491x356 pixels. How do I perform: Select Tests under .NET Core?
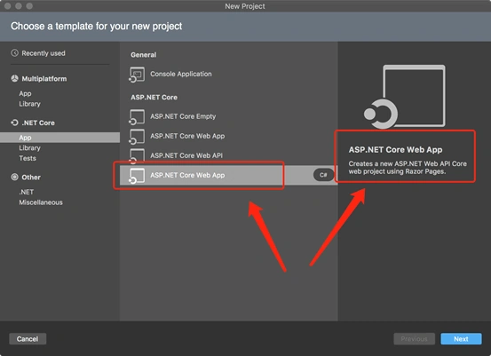[28, 158]
